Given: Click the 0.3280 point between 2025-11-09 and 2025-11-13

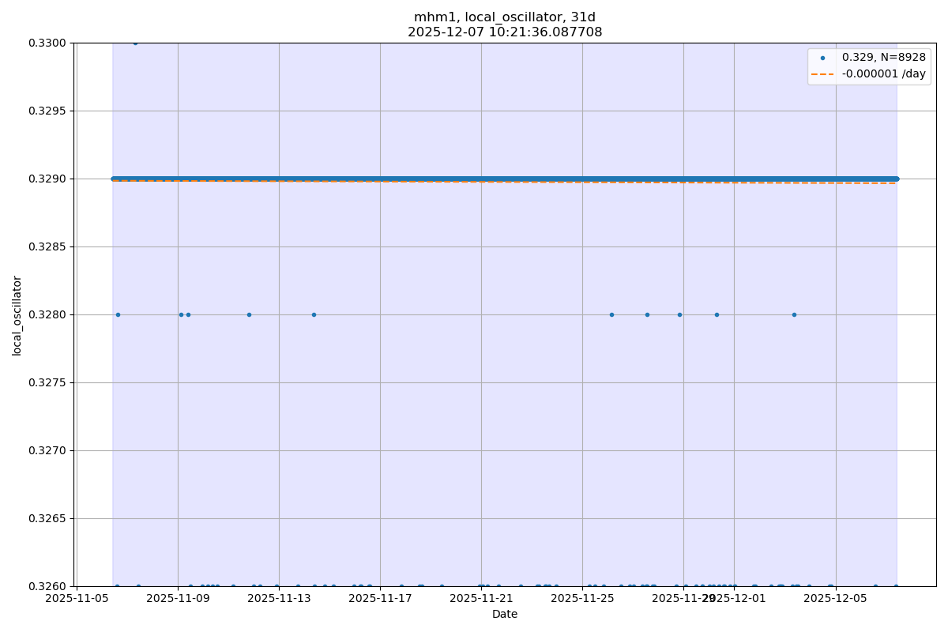Looking at the screenshot, I should coord(249,314).
